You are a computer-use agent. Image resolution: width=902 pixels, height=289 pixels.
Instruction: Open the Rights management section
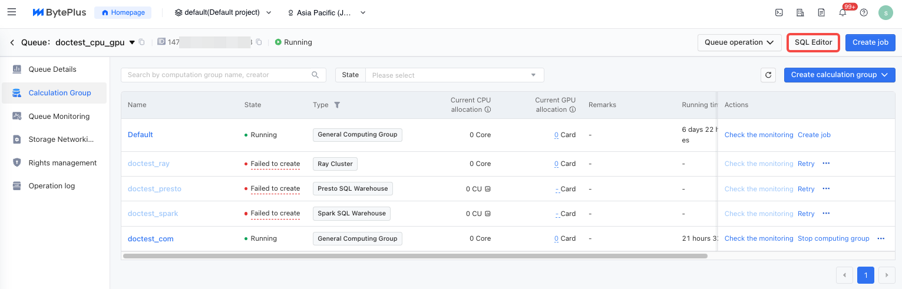point(62,162)
